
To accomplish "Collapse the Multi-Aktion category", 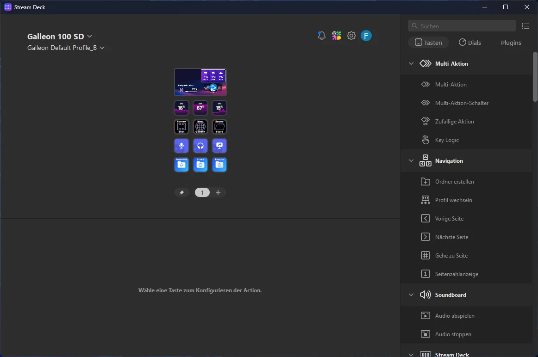I will pos(411,63).
